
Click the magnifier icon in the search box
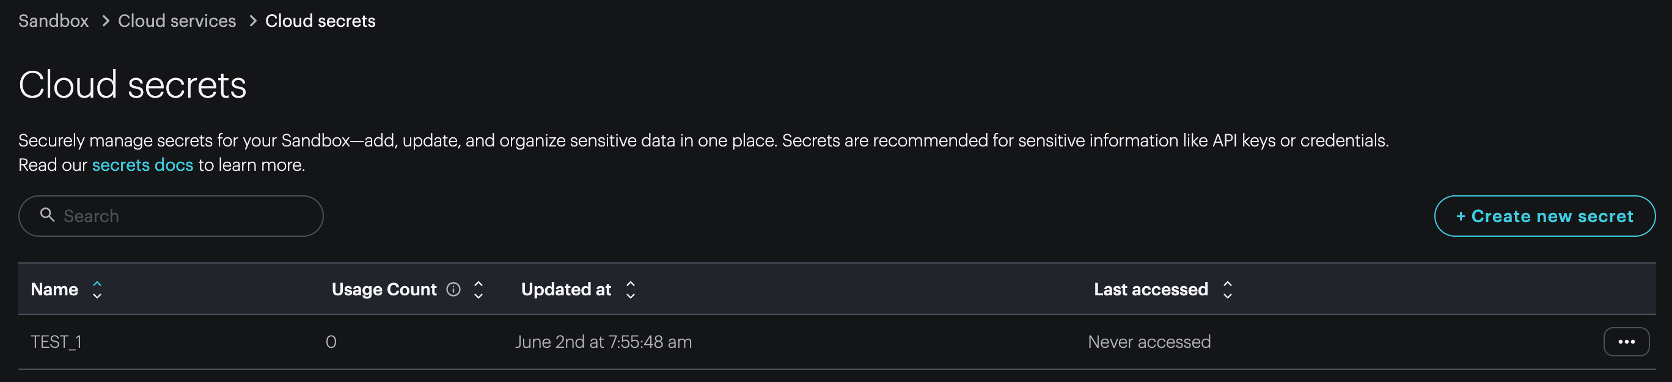click(x=48, y=215)
